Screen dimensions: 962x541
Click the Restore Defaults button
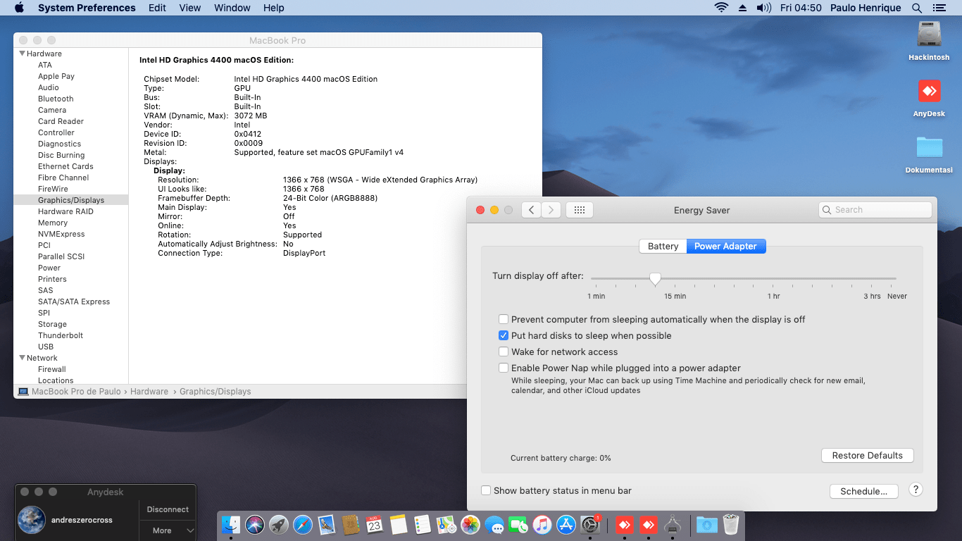(867, 455)
